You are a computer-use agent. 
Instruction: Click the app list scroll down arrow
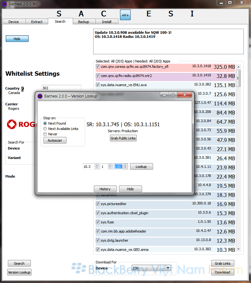point(238,249)
